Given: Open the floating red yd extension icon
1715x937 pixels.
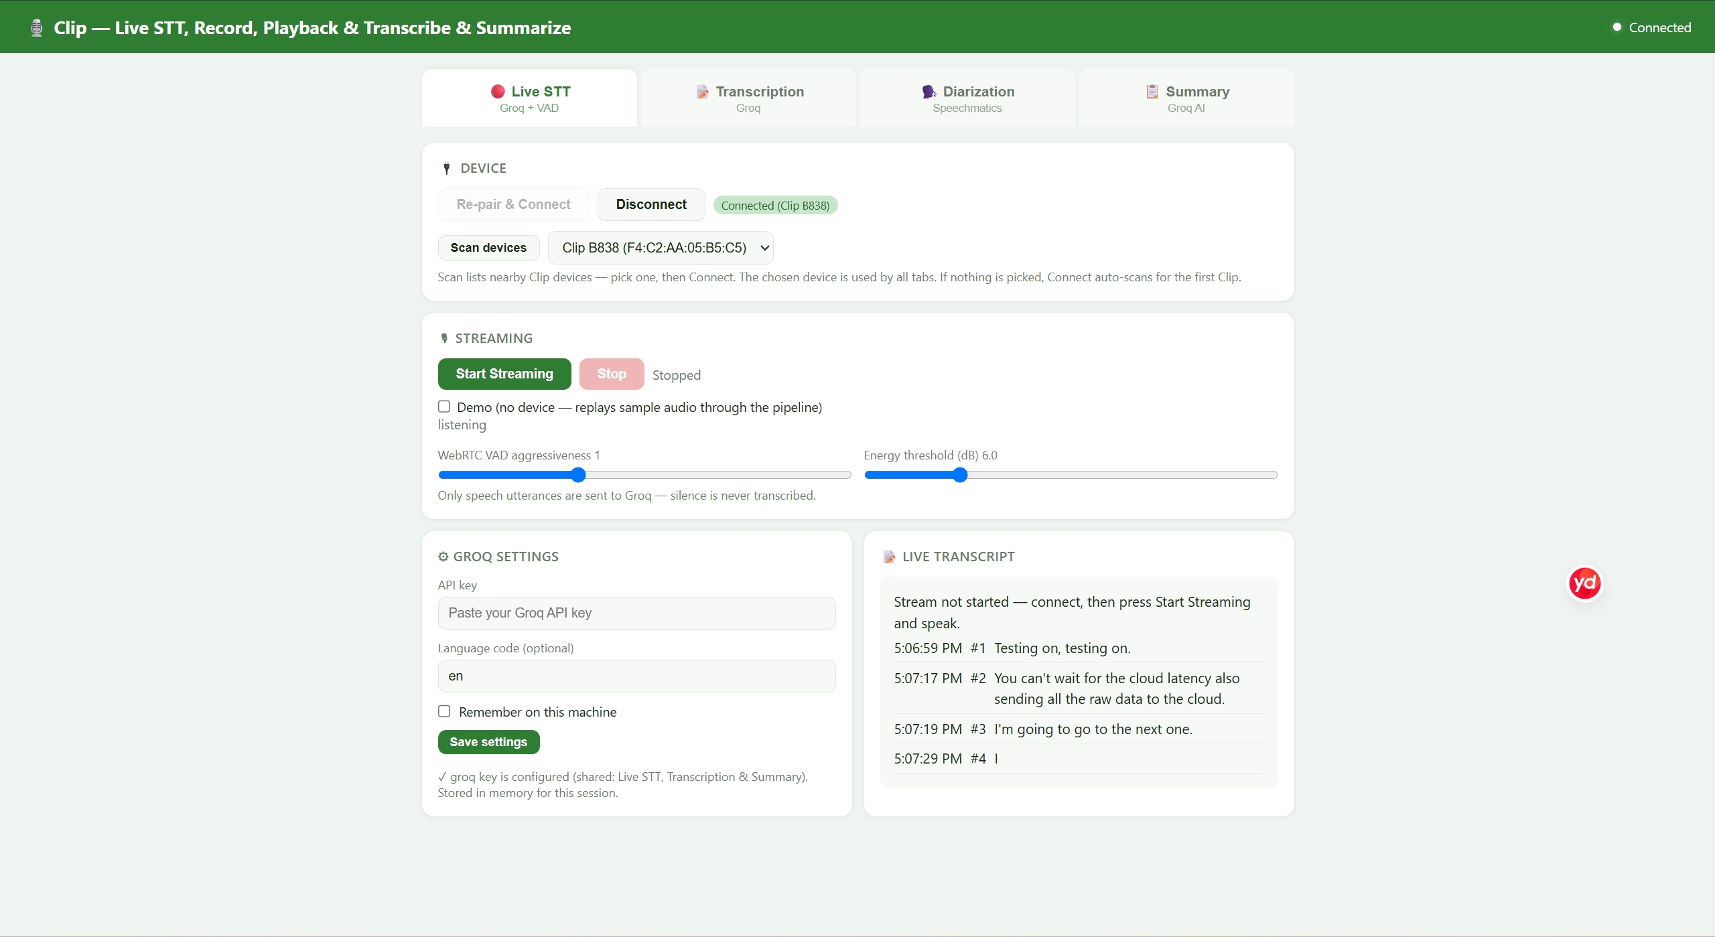Looking at the screenshot, I should (1585, 583).
